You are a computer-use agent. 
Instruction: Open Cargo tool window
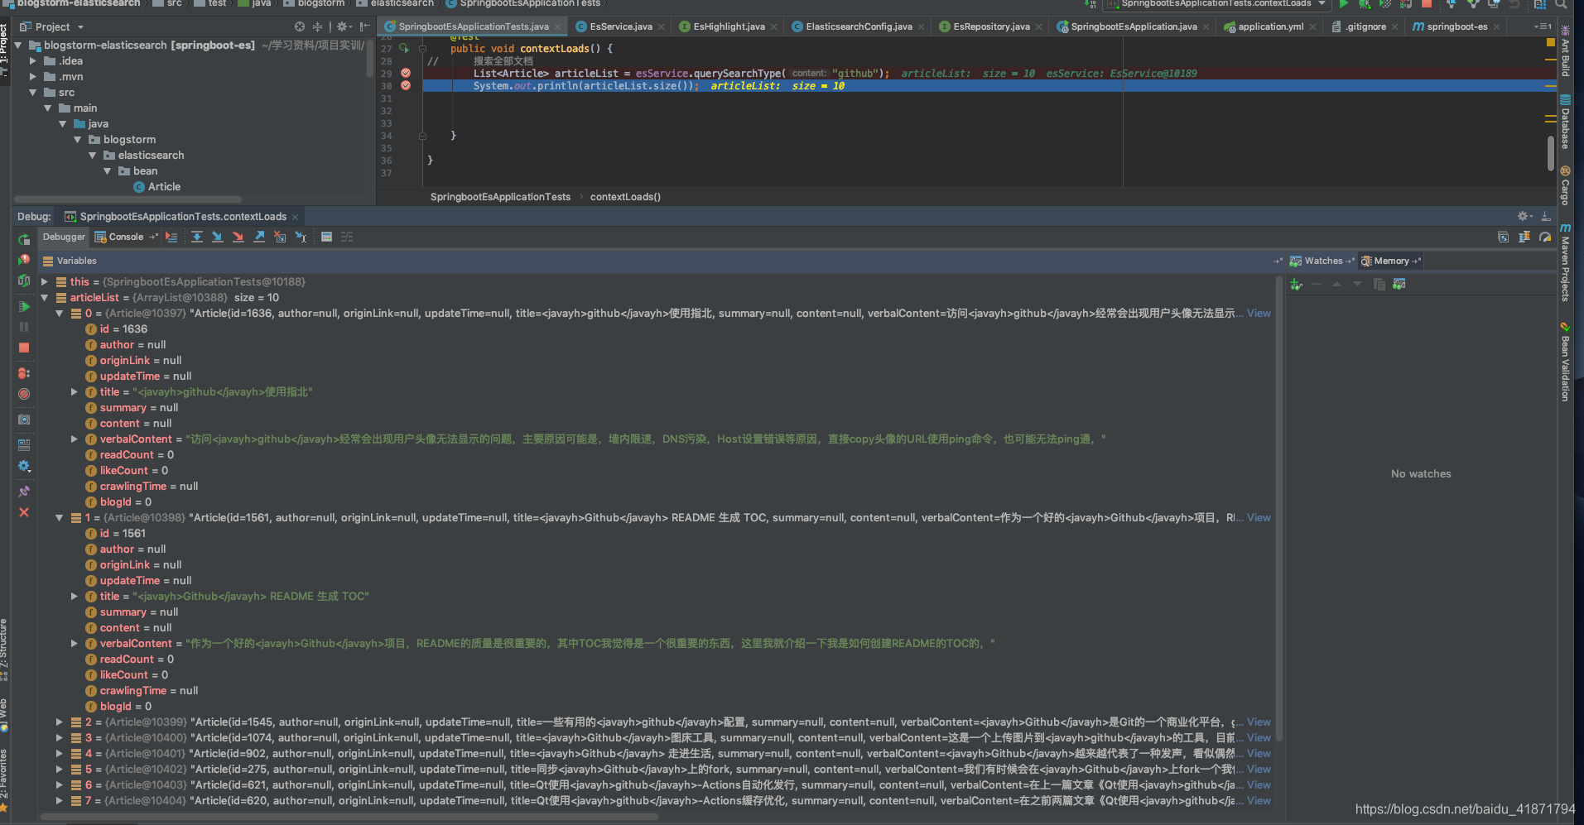(1565, 185)
